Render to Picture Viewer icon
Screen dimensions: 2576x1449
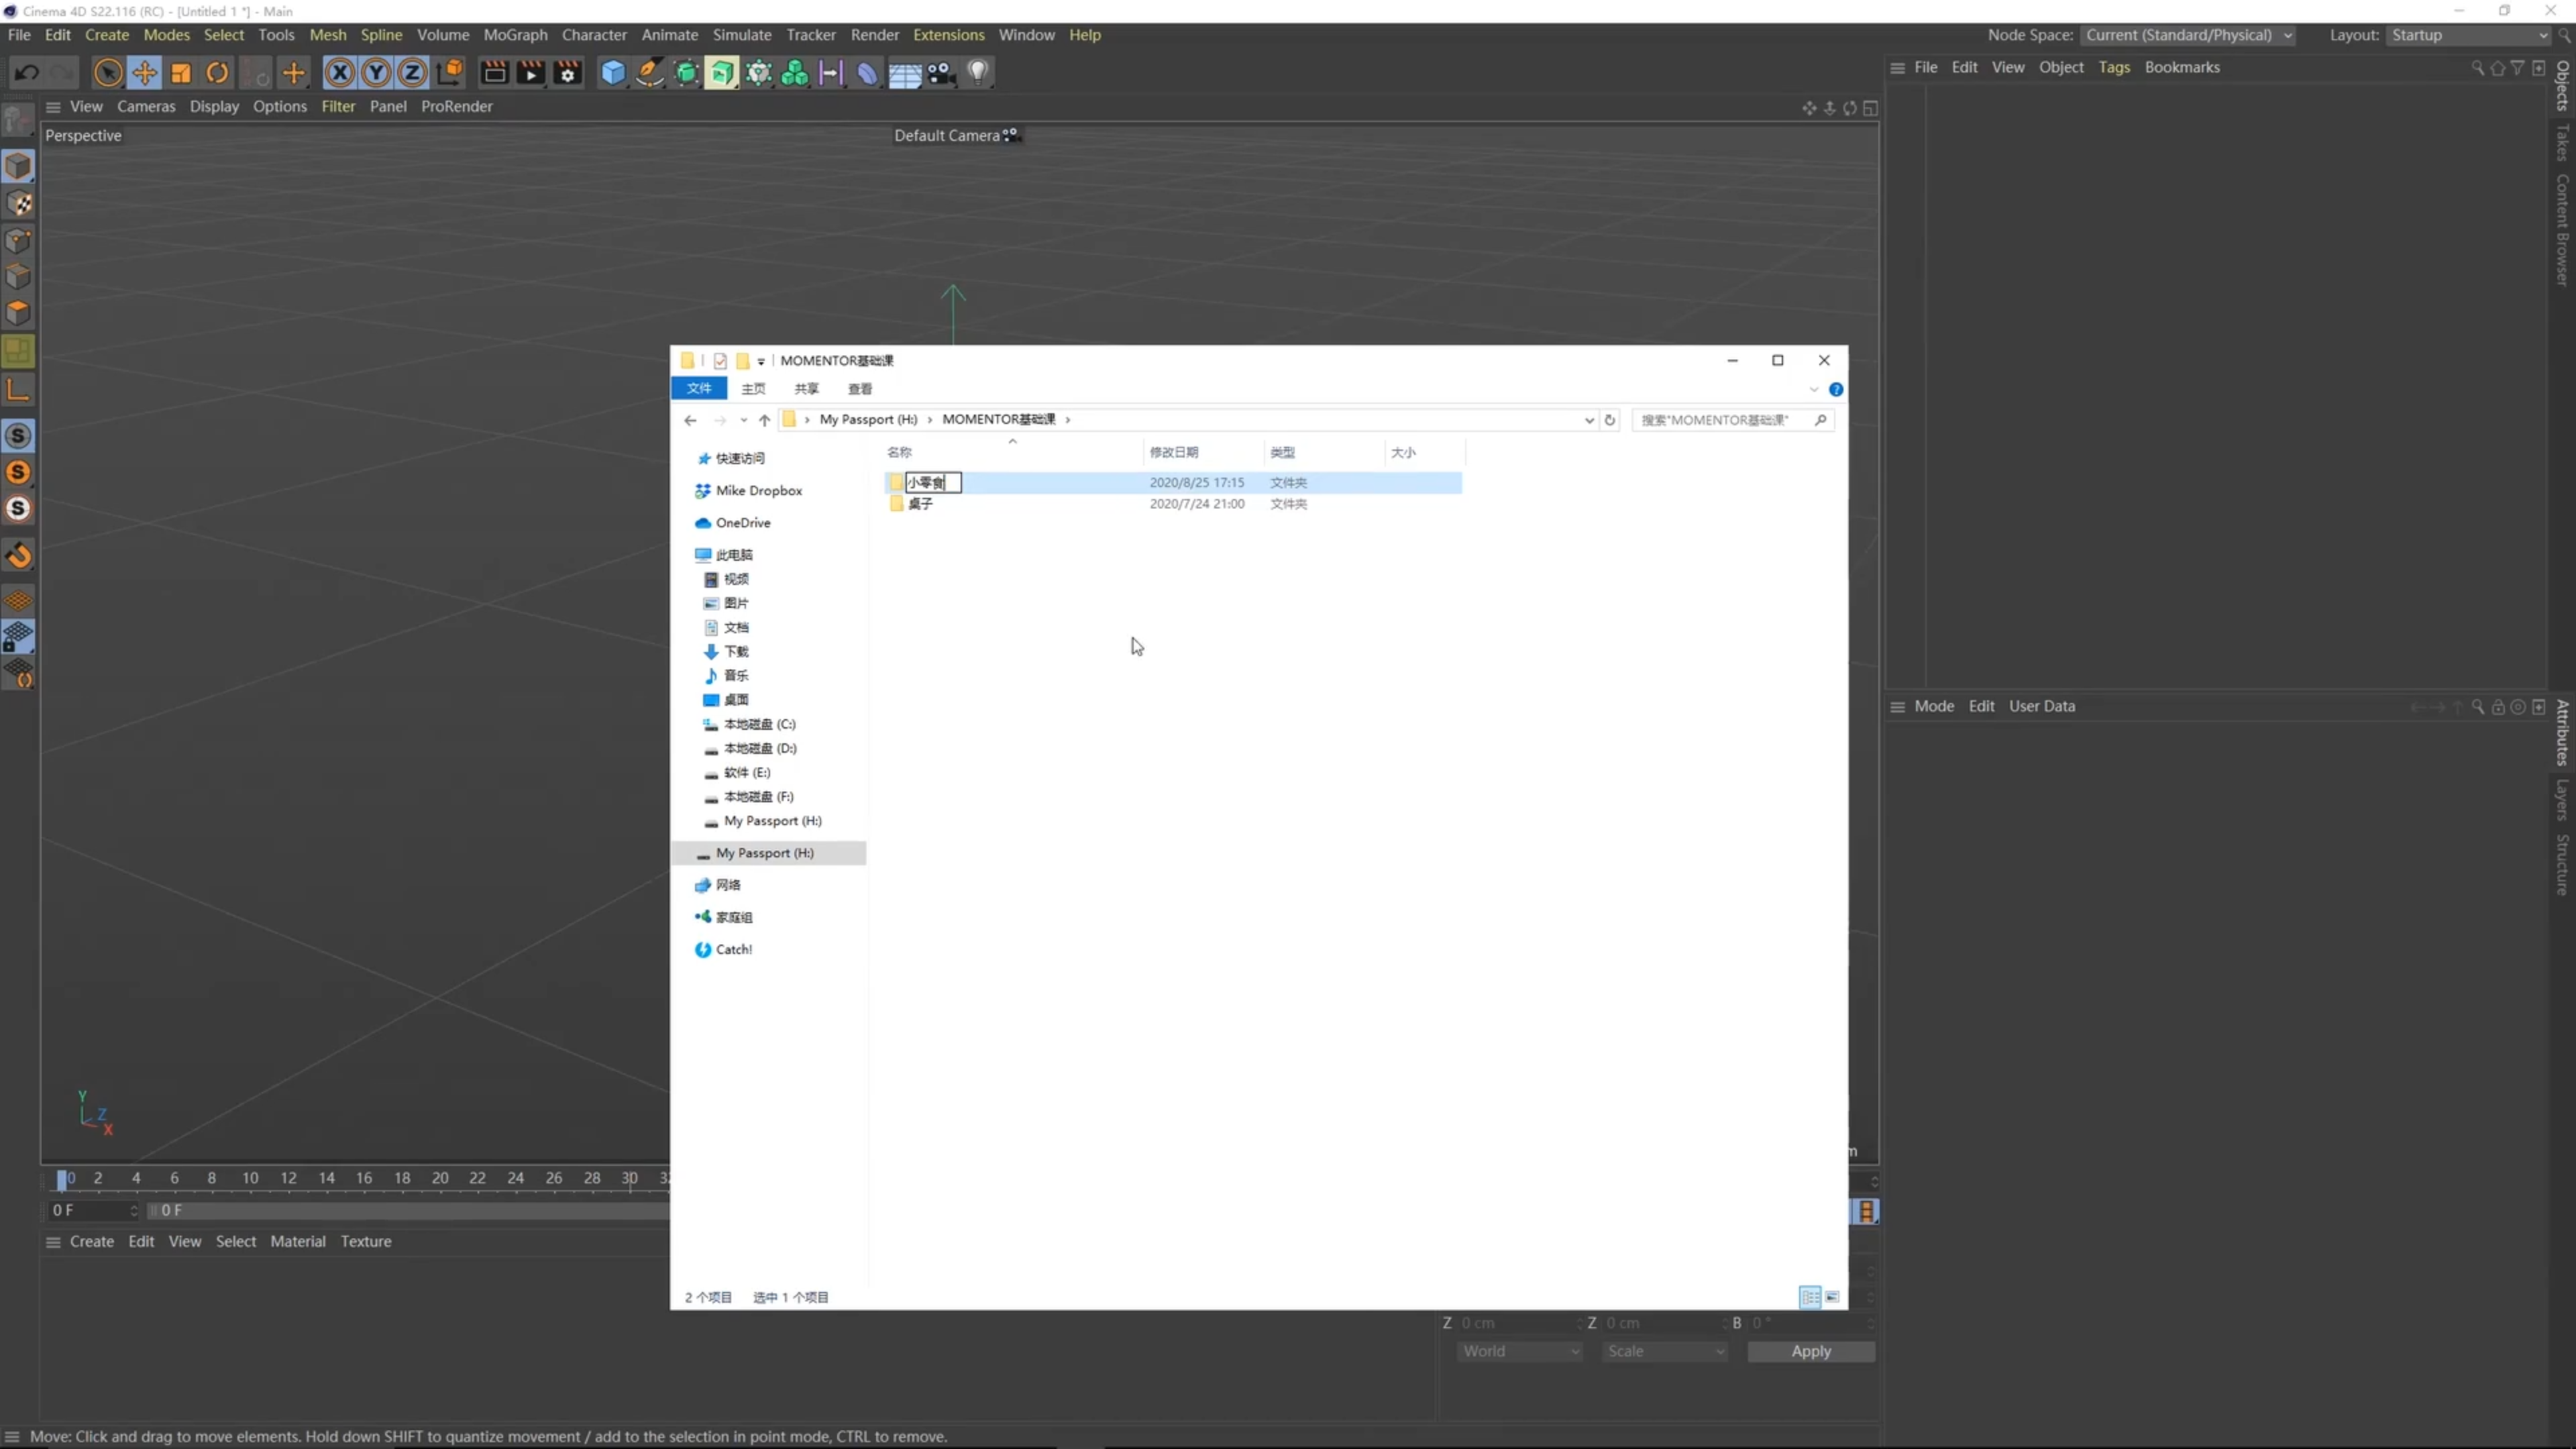(x=531, y=72)
